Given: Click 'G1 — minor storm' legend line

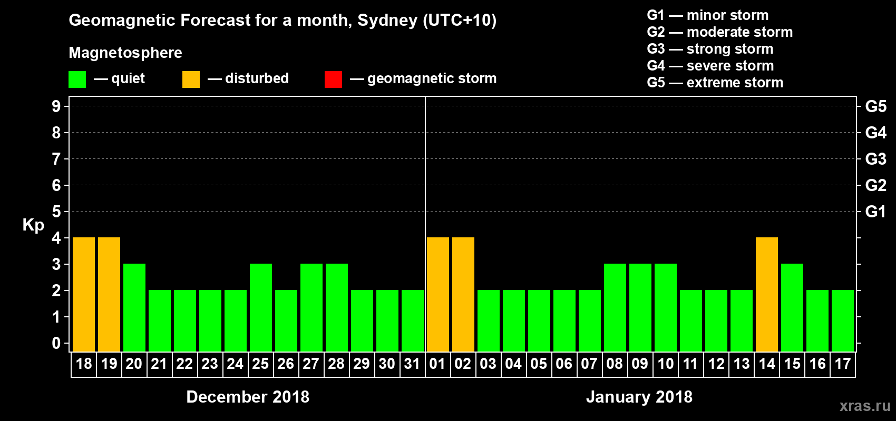Looking at the screenshot, I should [708, 15].
